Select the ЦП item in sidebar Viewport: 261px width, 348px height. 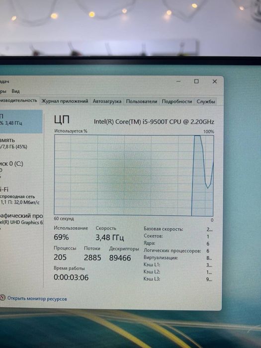tap(21, 121)
